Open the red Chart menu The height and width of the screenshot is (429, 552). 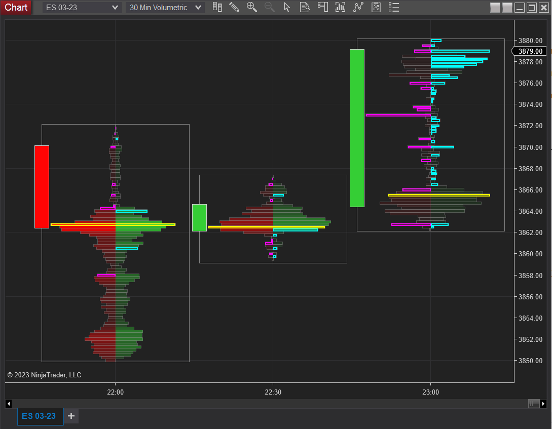point(16,7)
